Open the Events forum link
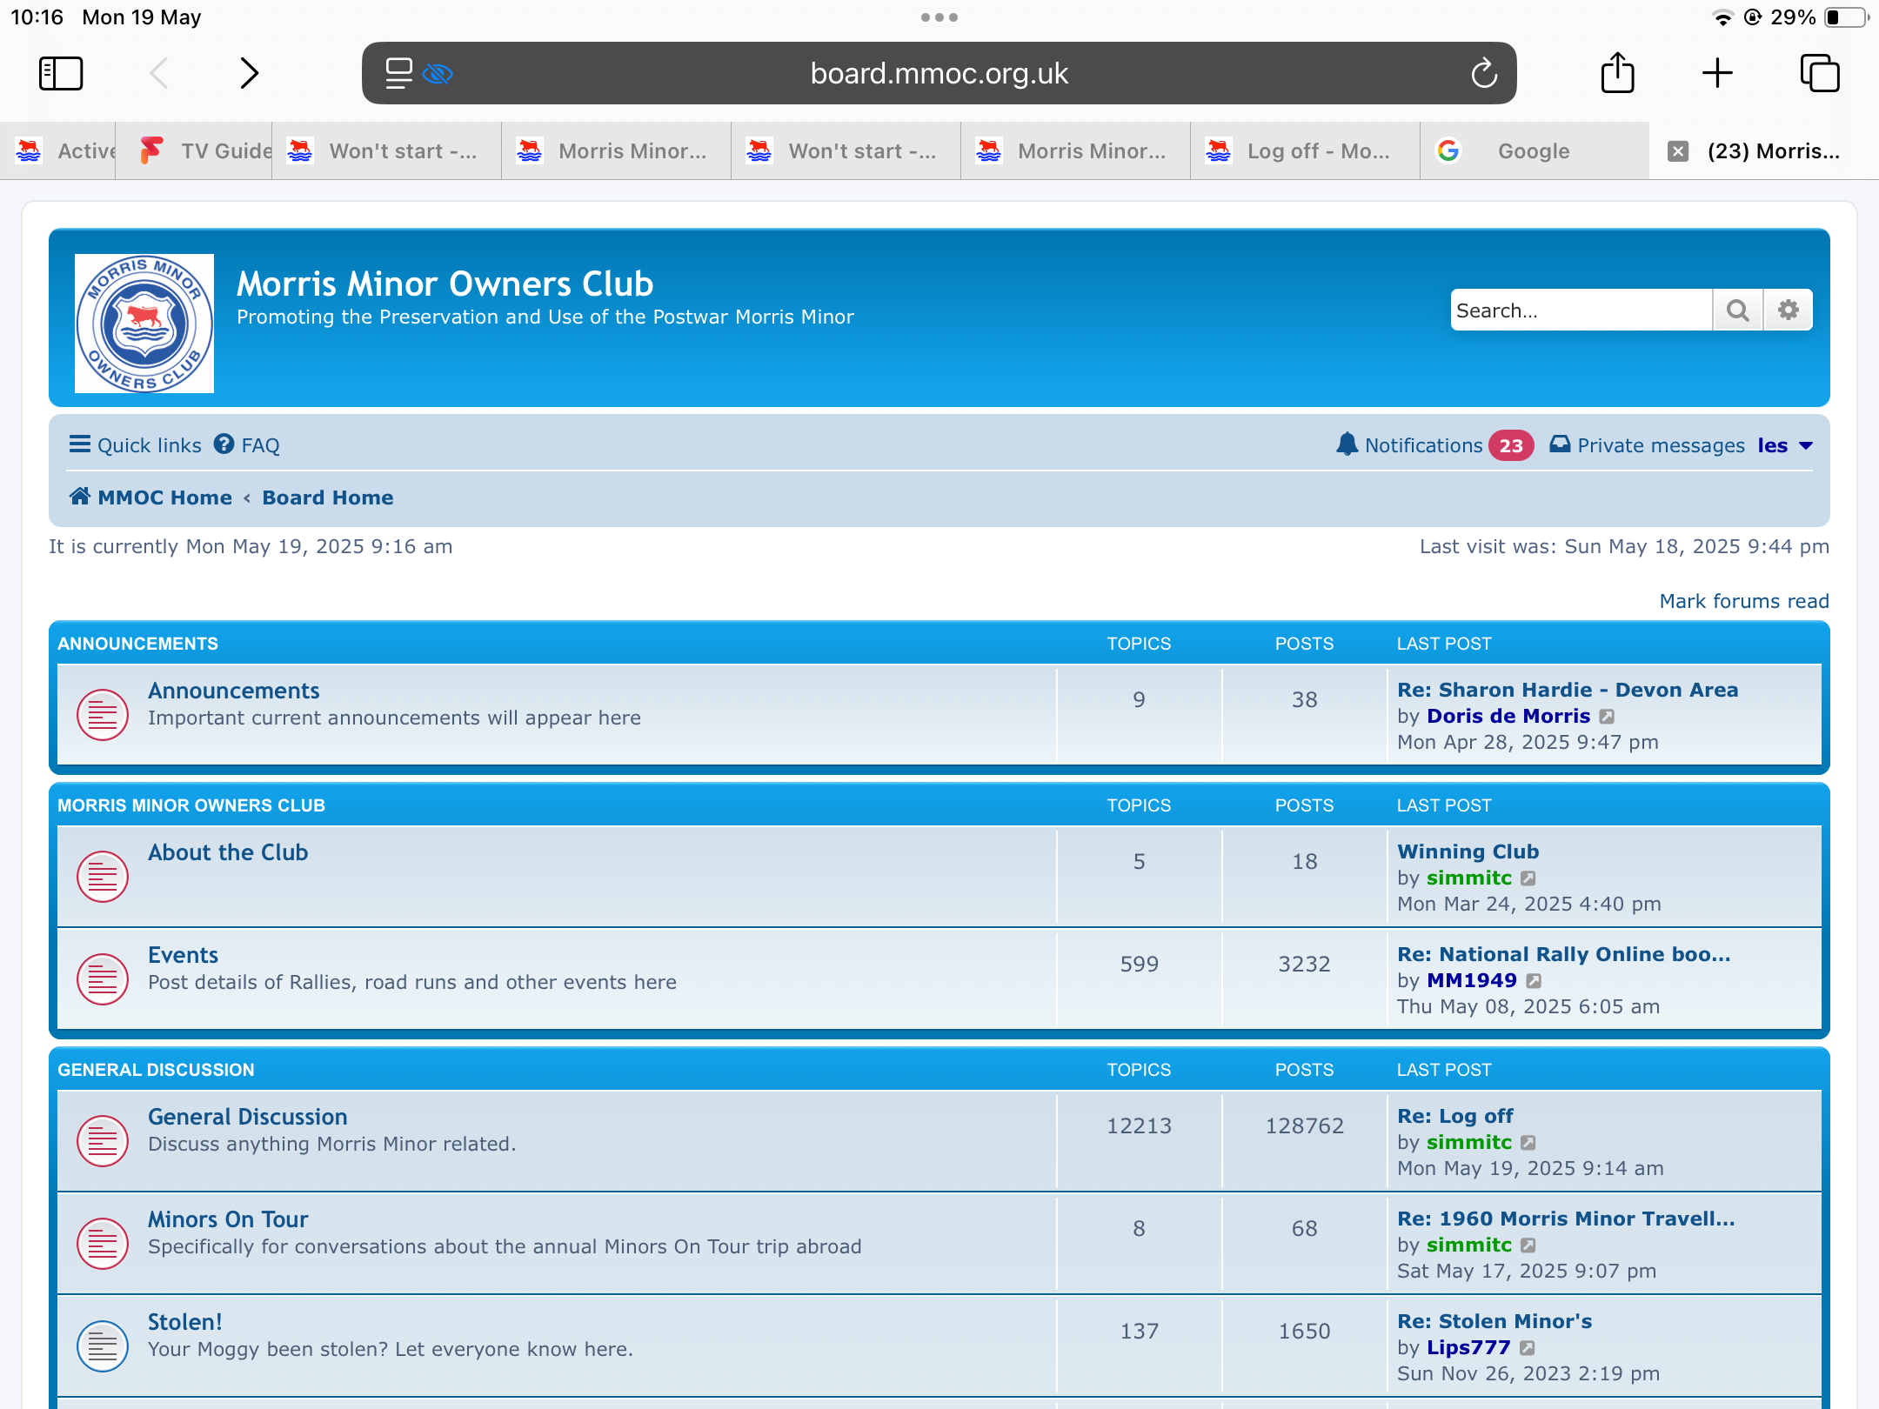 [x=183, y=955]
